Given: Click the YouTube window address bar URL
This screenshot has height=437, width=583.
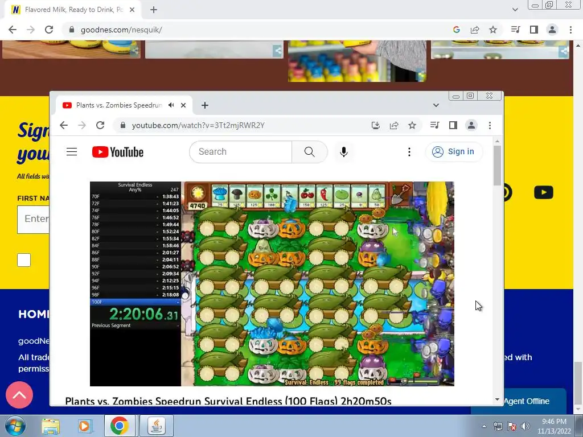Looking at the screenshot, I should [x=198, y=125].
